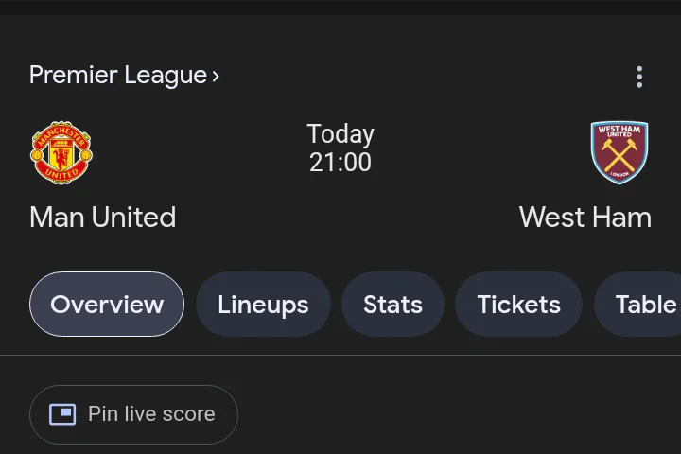Switch to the Lineups tab

tap(263, 305)
